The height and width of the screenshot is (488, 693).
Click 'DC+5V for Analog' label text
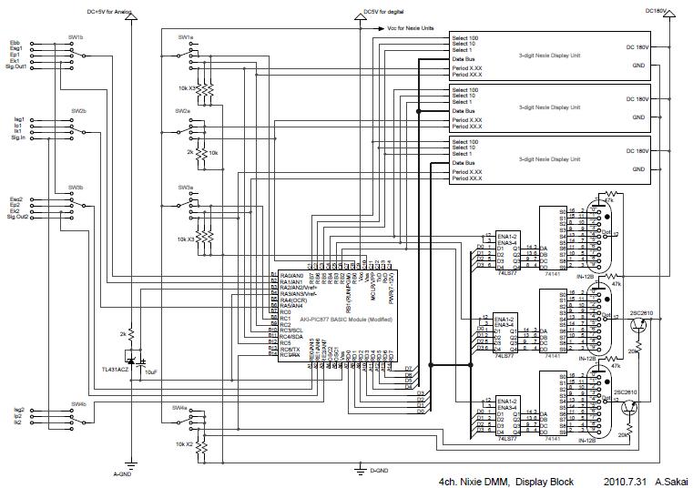pyautogui.click(x=109, y=12)
